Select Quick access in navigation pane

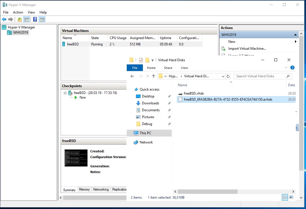tap(150, 89)
